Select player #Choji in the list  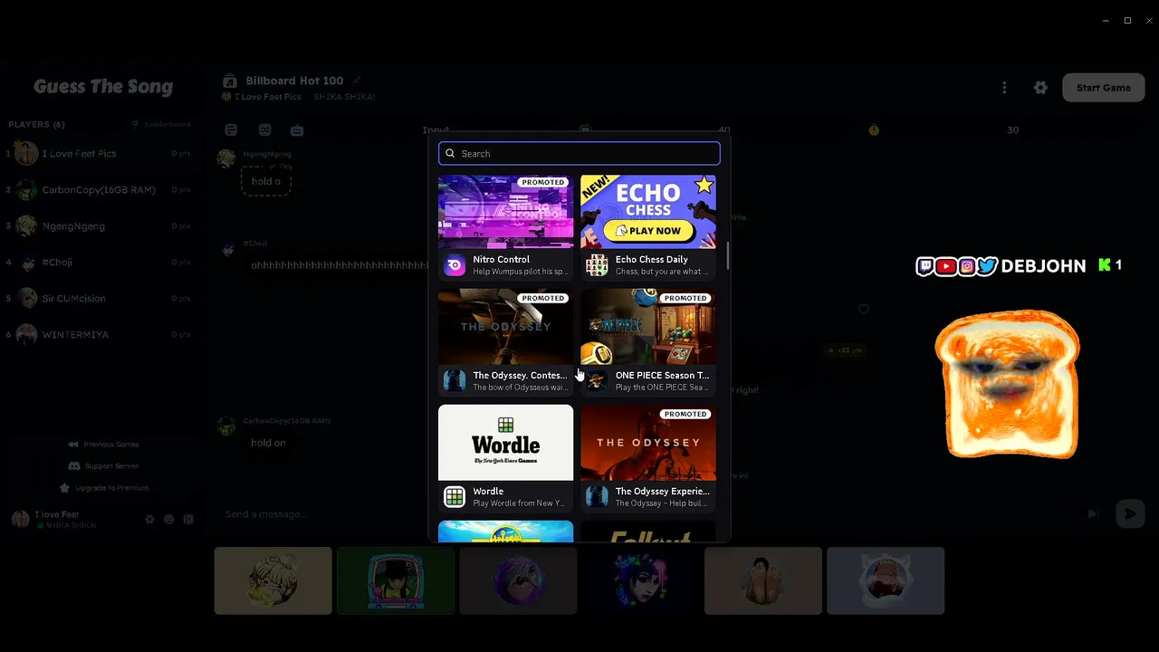tap(98, 263)
